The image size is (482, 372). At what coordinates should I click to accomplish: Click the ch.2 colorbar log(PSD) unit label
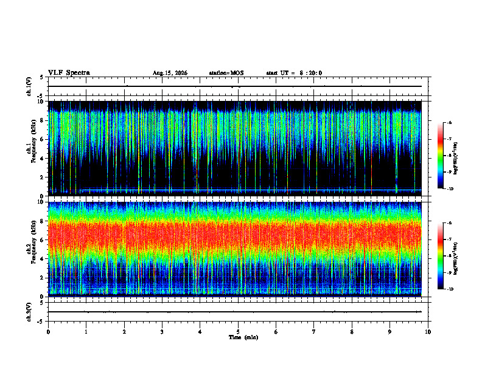click(x=456, y=258)
